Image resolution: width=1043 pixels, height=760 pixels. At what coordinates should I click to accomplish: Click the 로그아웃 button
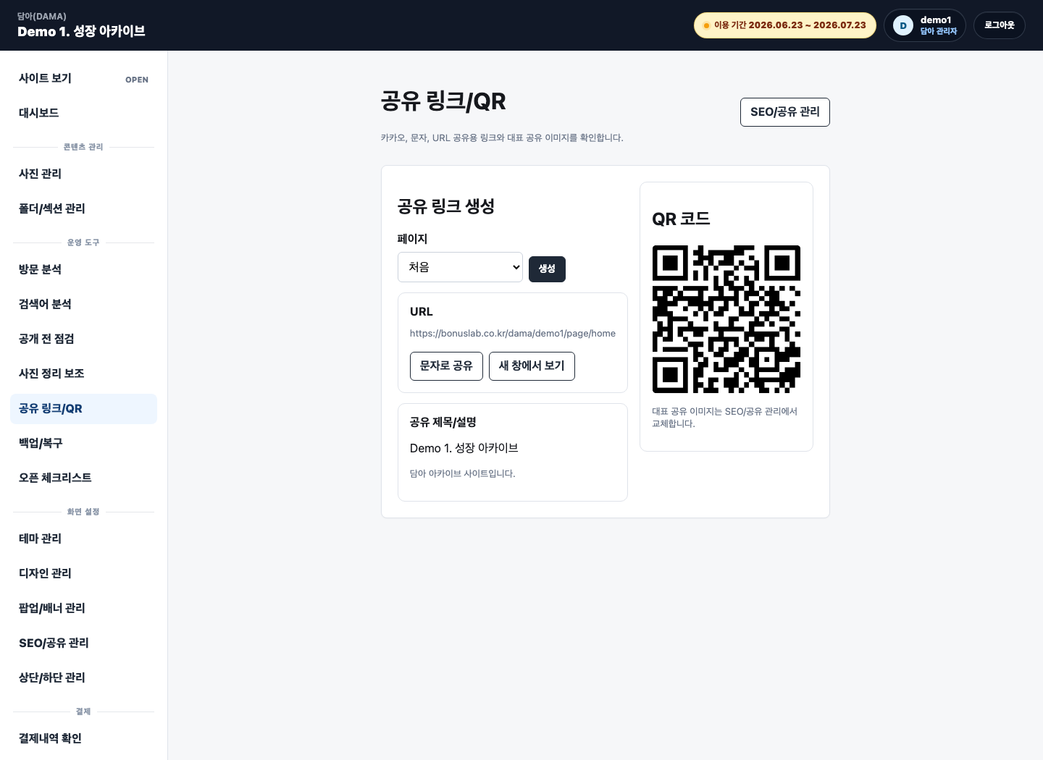[x=999, y=25]
